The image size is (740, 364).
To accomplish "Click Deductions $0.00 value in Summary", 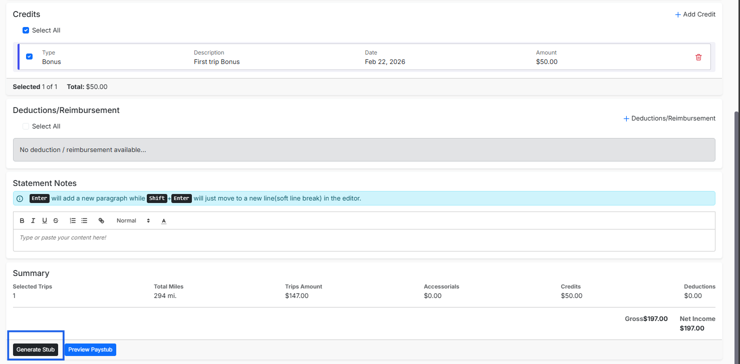I will 693,296.
